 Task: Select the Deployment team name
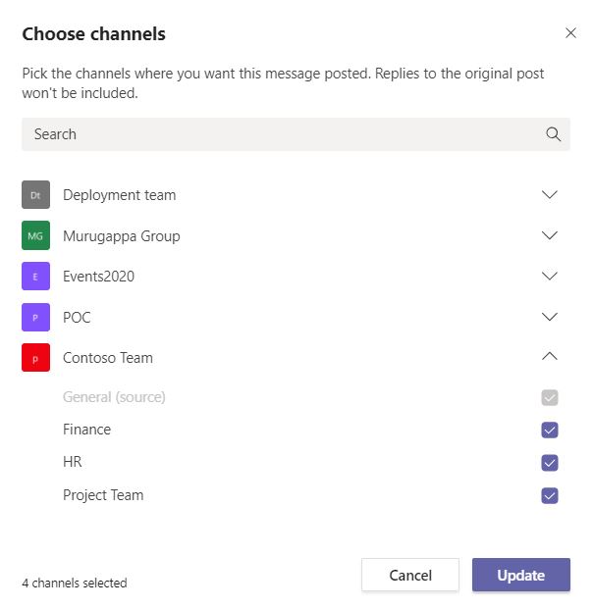[x=120, y=195]
